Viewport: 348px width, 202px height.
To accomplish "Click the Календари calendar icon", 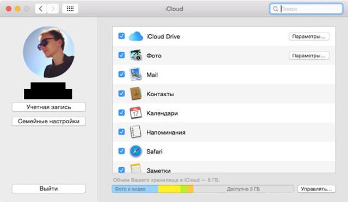I will point(135,113).
